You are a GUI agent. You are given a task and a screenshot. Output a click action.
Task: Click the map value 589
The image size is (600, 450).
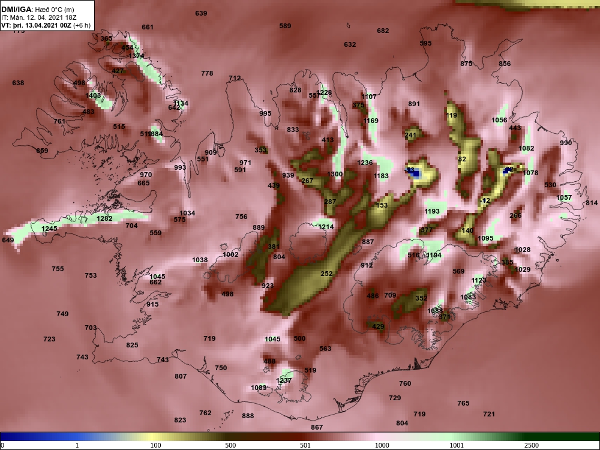tap(285, 26)
